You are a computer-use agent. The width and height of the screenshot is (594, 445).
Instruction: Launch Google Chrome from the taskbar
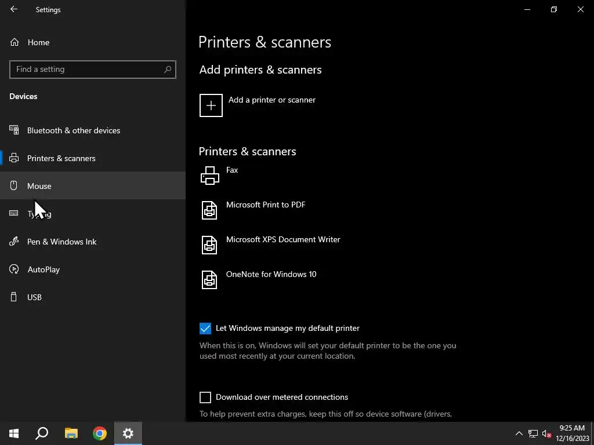point(100,433)
